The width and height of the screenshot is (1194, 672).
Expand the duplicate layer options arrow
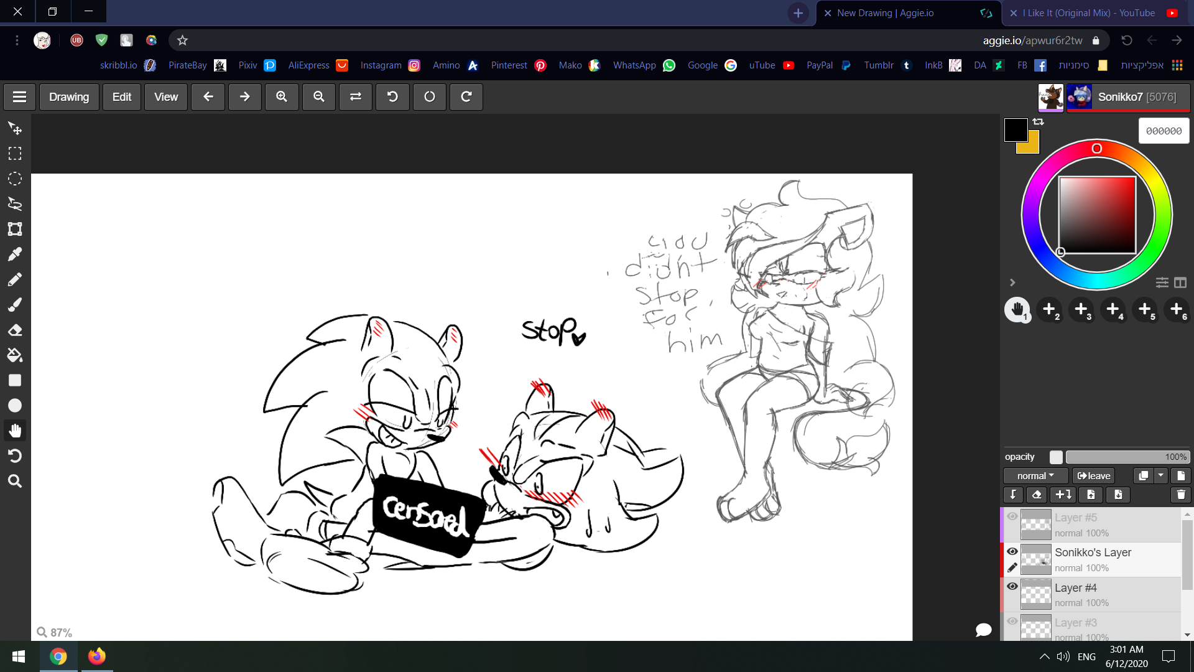tap(1161, 476)
